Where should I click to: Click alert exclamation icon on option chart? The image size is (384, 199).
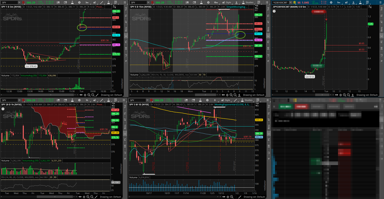click(274, 11)
